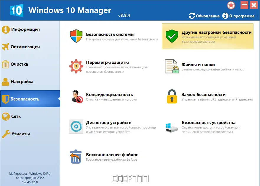
Task: Click the Windows 10 Manager logo icon
Action: tap(17, 10)
